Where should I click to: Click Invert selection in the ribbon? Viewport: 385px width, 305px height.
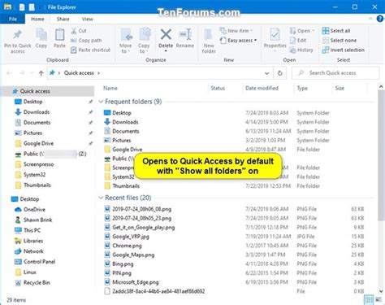[x=343, y=50]
